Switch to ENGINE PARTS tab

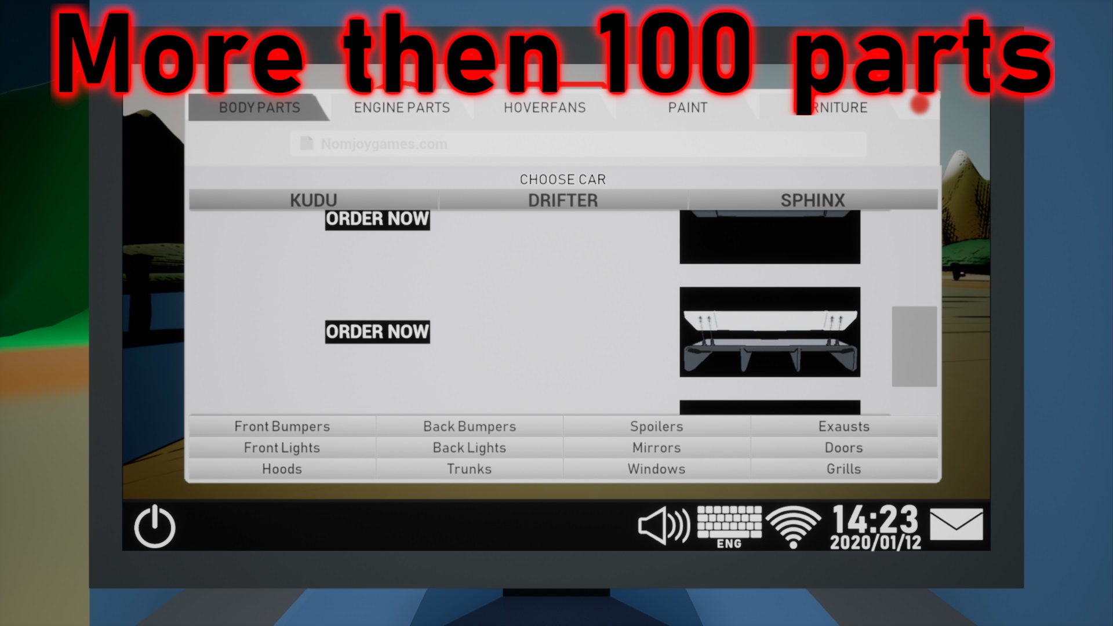tap(401, 107)
